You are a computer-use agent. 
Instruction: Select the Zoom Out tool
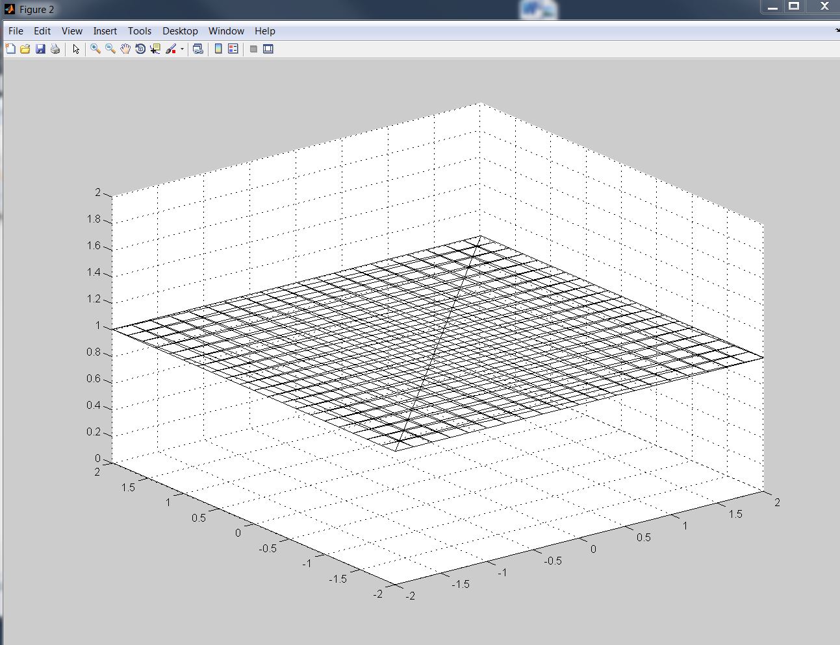pos(110,49)
